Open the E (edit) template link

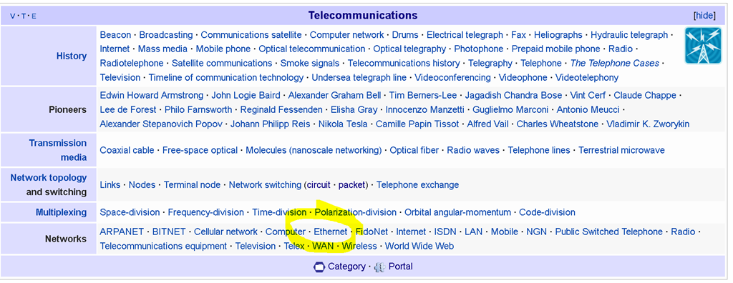tap(34, 16)
